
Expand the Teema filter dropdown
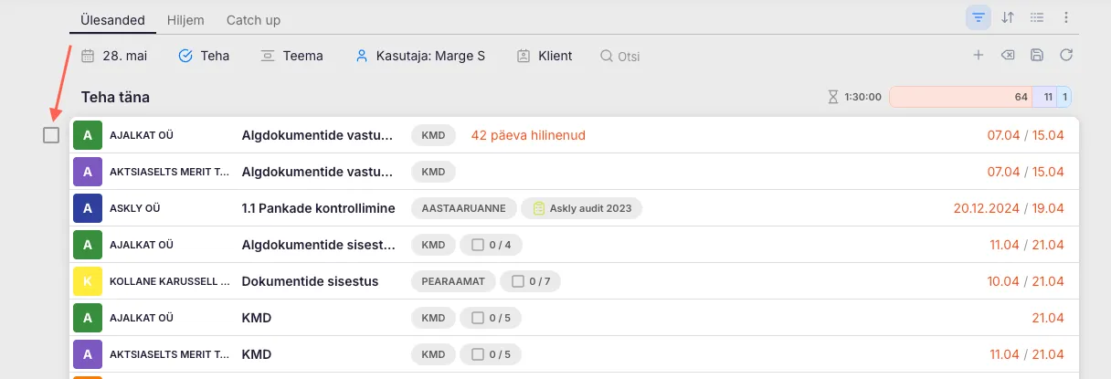click(x=291, y=56)
